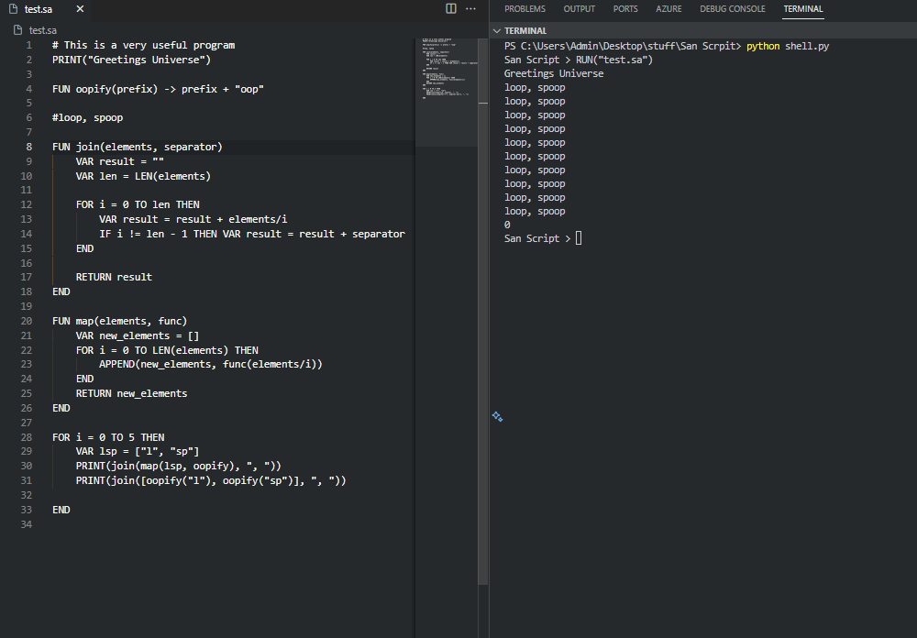Click the PRINT(join(map(lsp, oopify)...) line
Viewport: 917px width, 638px height.
pyautogui.click(x=179, y=466)
